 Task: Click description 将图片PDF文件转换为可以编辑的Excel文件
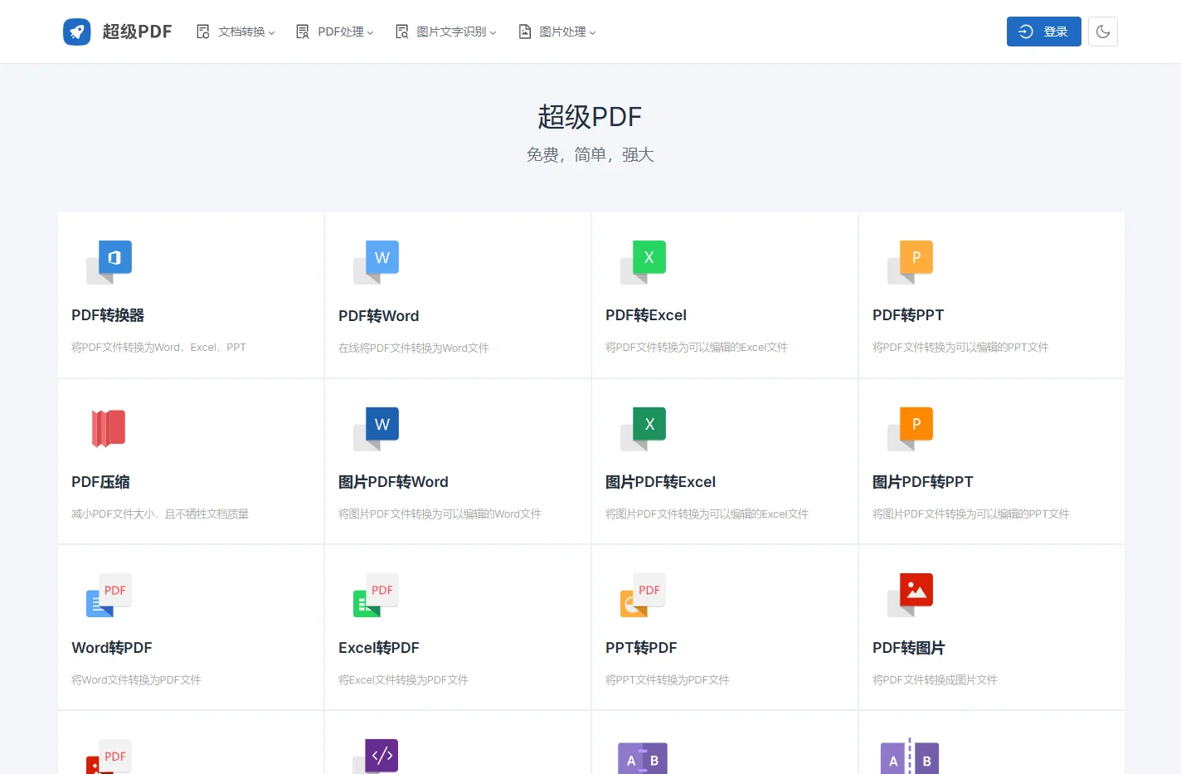[x=707, y=514]
